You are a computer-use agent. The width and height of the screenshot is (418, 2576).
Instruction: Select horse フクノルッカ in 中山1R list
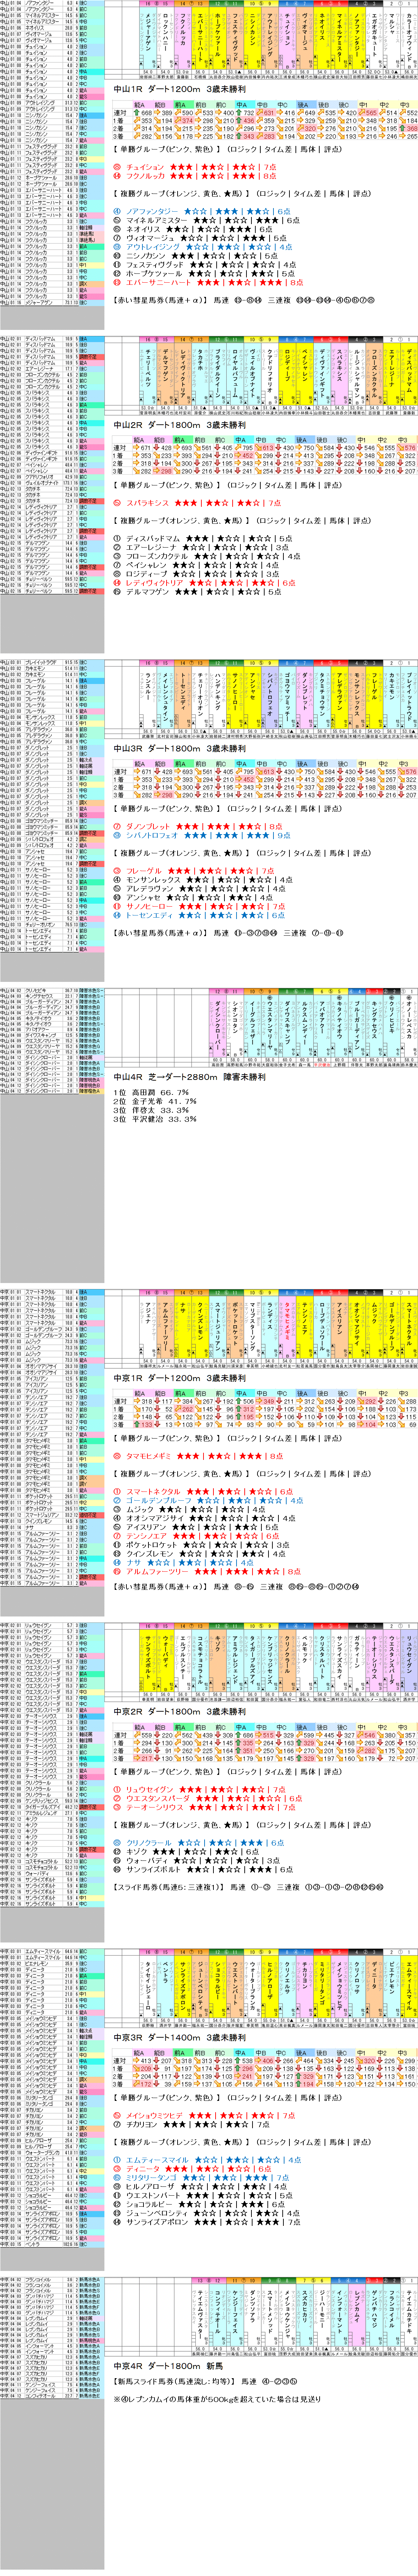coord(195,176)
